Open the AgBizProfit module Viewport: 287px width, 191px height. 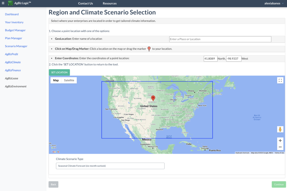11,54
